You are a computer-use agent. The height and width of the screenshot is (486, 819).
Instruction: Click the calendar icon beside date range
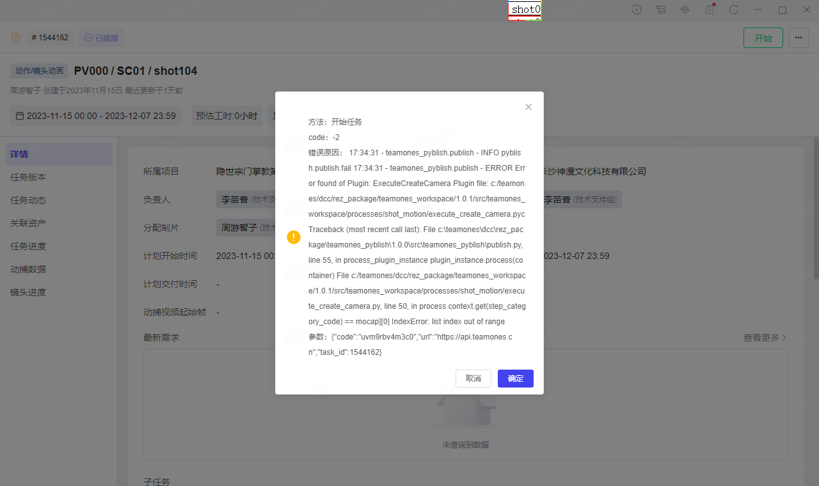pyautogui.click(x=20, y=116)
